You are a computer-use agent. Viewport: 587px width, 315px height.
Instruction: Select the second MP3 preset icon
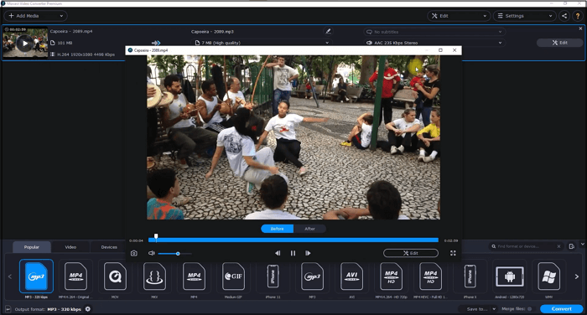(x=312, y=276)
